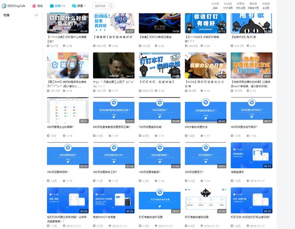Open the 消息直通车 01:11 thumbnail
295x229 pixels.
(252, 155)
